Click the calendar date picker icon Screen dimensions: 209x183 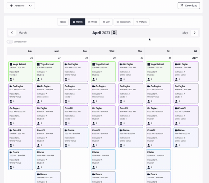pos(114,33)
